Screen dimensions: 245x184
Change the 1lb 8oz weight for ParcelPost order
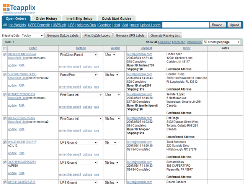[114, 75]
